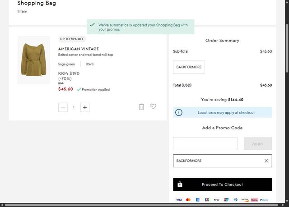Image resolution: width=289 pixels, height=207 pixels.
Task: Click the 'Sage green' colour text
Action: pyautogui.click(x=66, y=64)
